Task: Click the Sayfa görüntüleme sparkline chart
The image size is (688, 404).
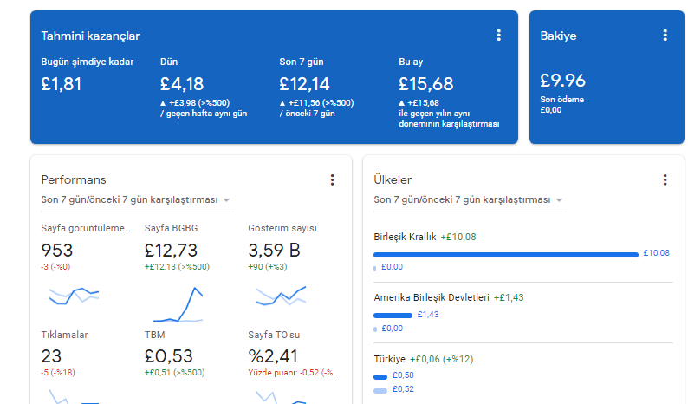Action: click(74, 296)
